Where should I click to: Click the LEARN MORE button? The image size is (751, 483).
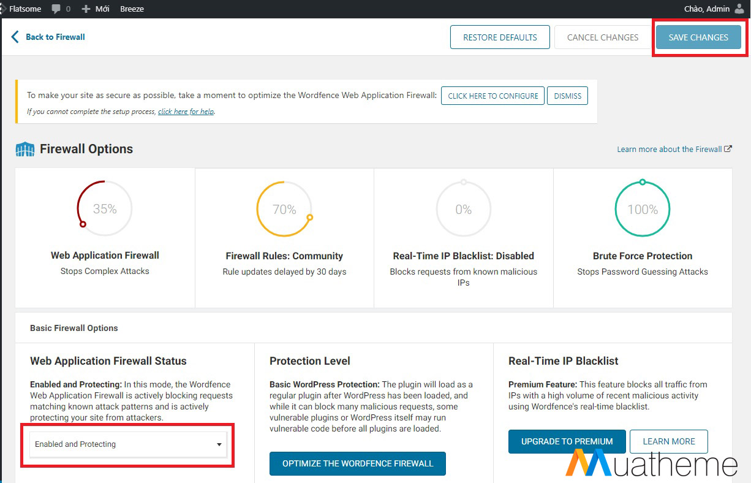pyautogui.click(x=669, y=441)
